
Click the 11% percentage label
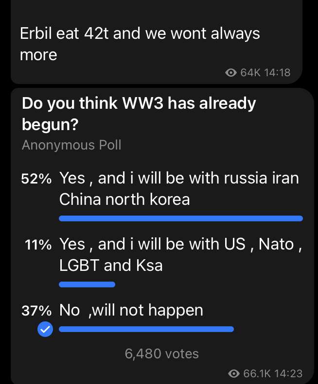coord(38,245)
